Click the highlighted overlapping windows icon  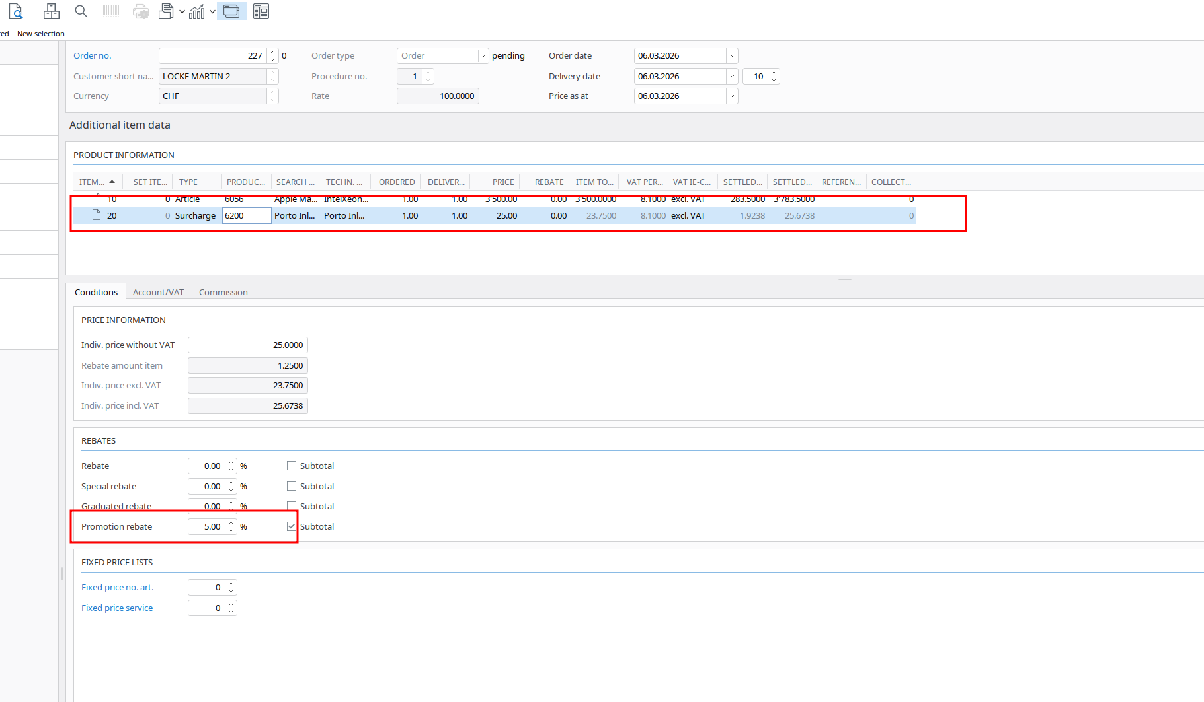coord(231,11)
